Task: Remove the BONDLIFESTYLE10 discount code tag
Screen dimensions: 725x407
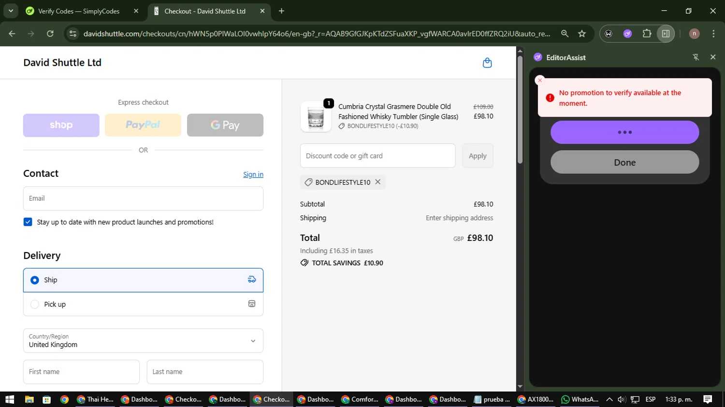Action: [378, 182]
